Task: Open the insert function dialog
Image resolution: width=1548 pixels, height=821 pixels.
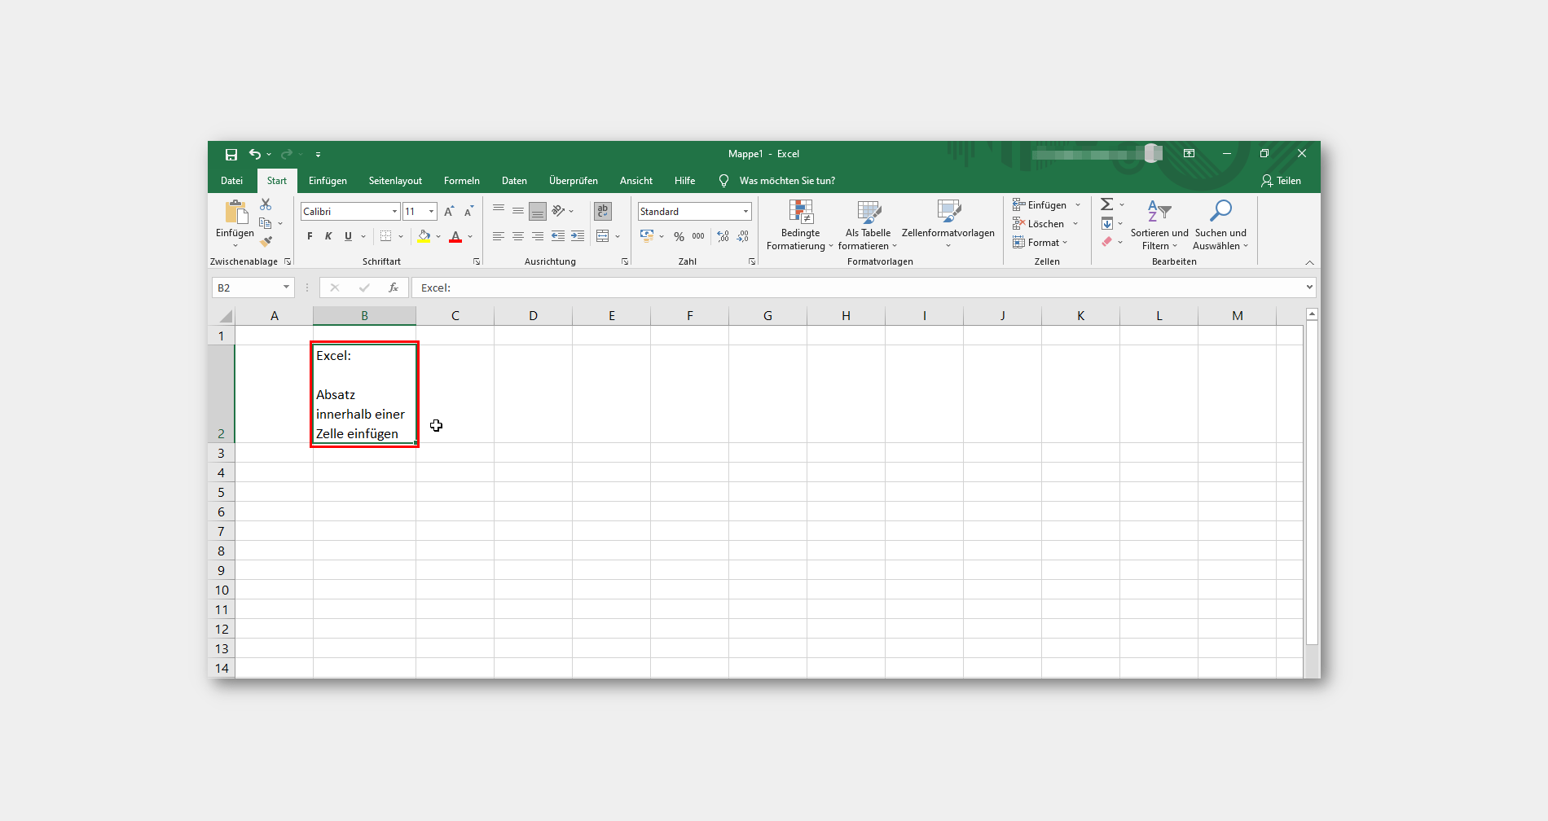Action: coord(394,288)
